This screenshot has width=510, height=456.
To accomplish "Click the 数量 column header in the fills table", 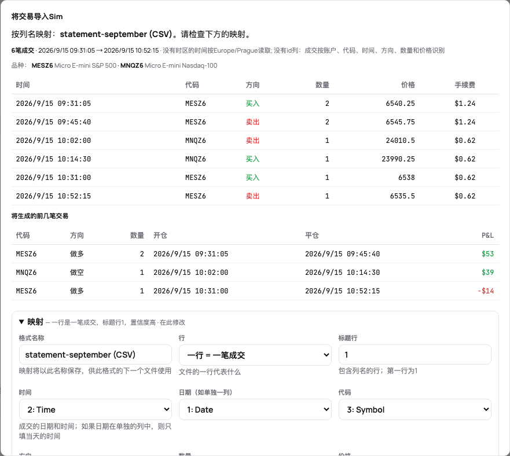I will (322, 85).
